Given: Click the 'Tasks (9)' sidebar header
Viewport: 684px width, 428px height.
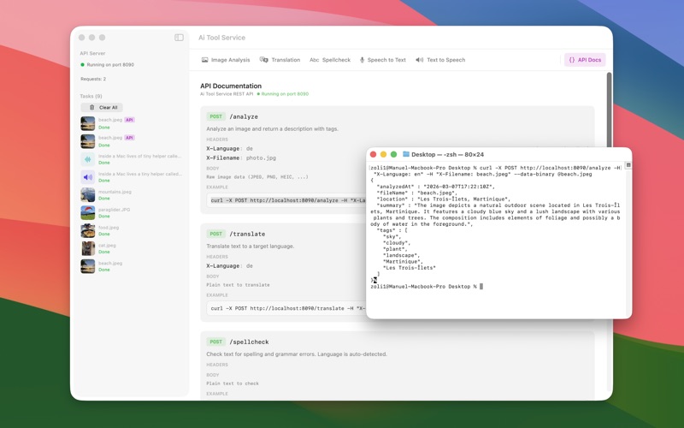Looking at the screenshot, I should 91,96.
